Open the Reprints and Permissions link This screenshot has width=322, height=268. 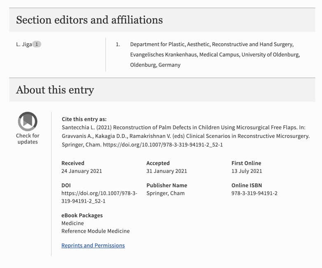93,245
